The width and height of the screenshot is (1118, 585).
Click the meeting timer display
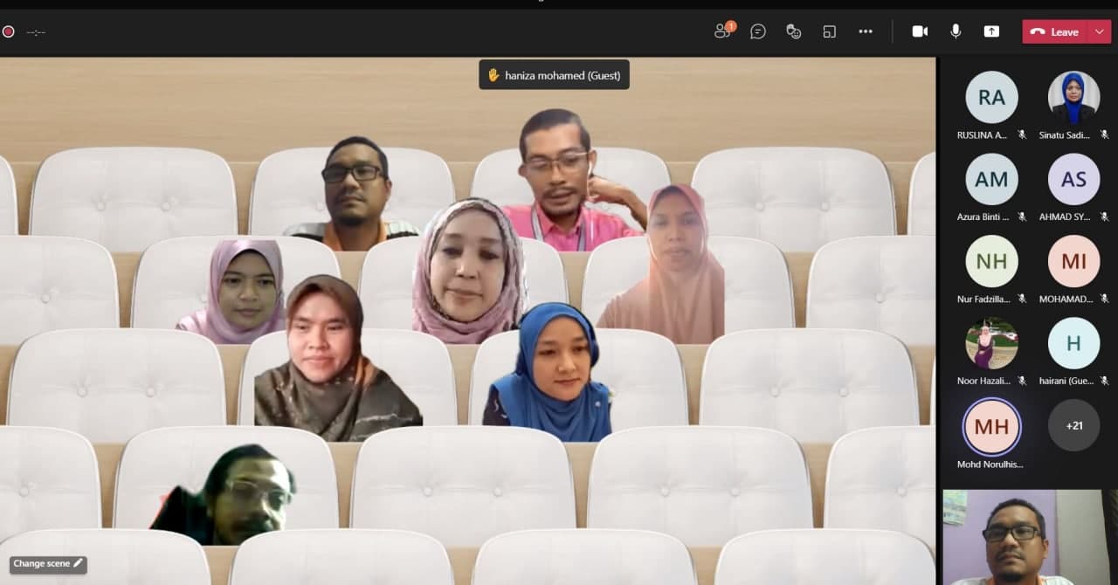[36, 32]
